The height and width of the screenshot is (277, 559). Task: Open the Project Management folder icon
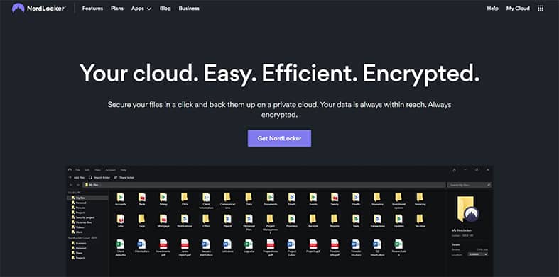(270, 219)
